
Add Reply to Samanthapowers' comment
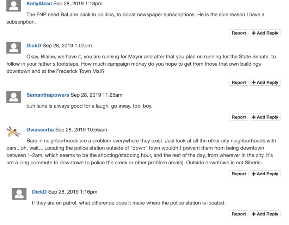click(265, 117)
